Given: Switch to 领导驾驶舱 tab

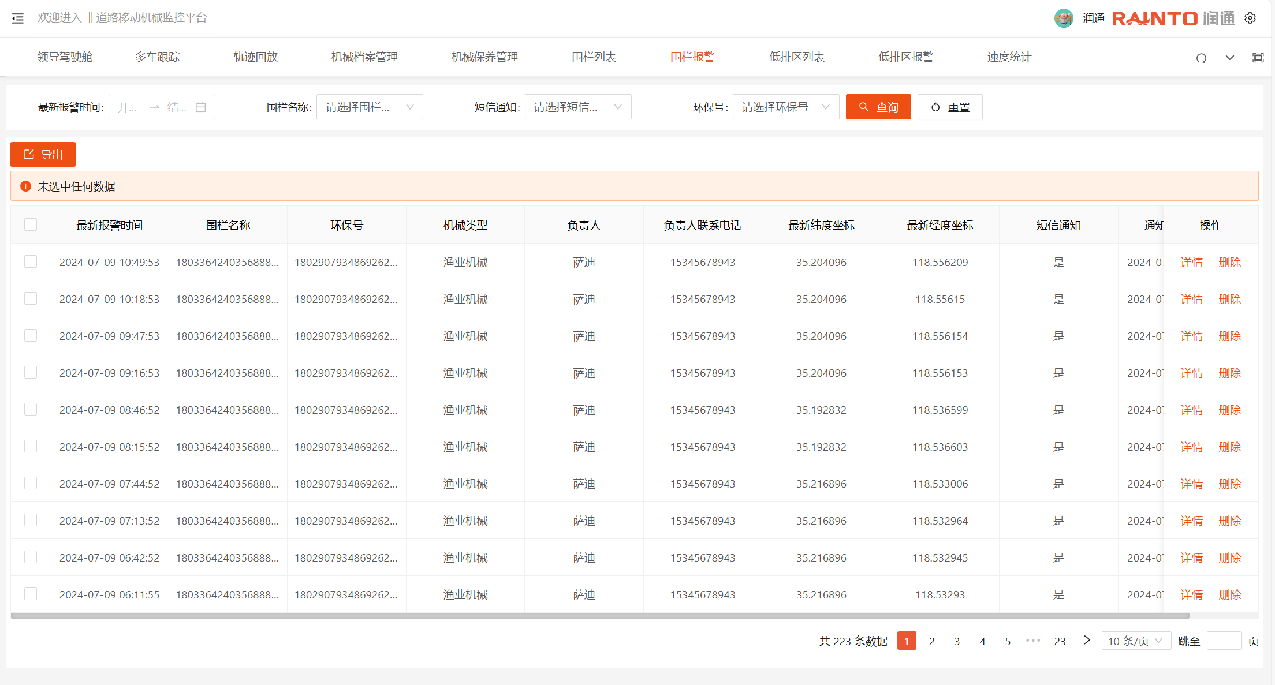Looking at the screenshot, I should (65, 57).
